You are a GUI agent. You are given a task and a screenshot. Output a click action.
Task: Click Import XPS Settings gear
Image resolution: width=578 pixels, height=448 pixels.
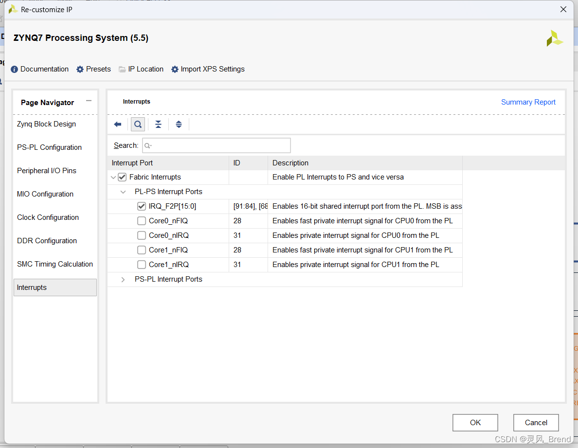(175, 69)
